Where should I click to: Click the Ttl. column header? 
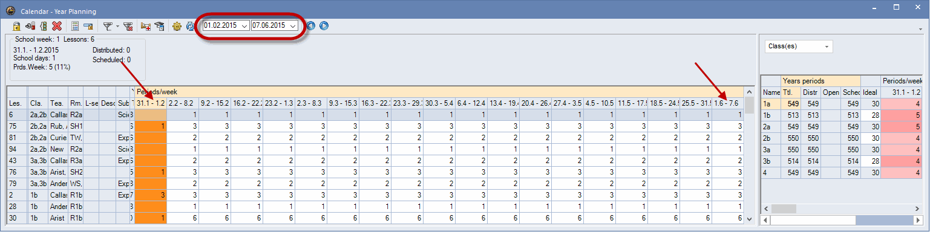[x=791, y=92]
